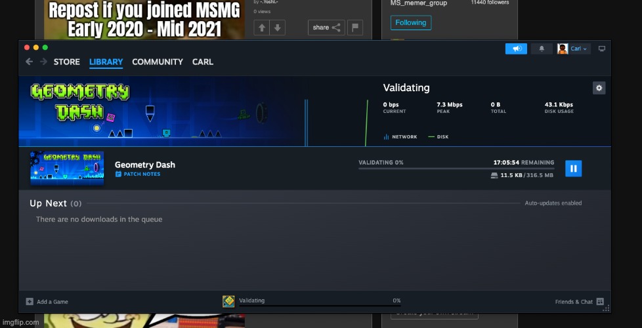This screenshot has width=642, height=328.
Task: Upvote the post in the imgflip window
Action: tap(262, 28)
